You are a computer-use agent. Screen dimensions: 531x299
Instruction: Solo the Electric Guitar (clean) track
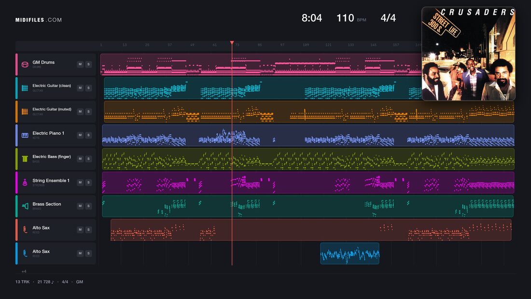(88, 88)
